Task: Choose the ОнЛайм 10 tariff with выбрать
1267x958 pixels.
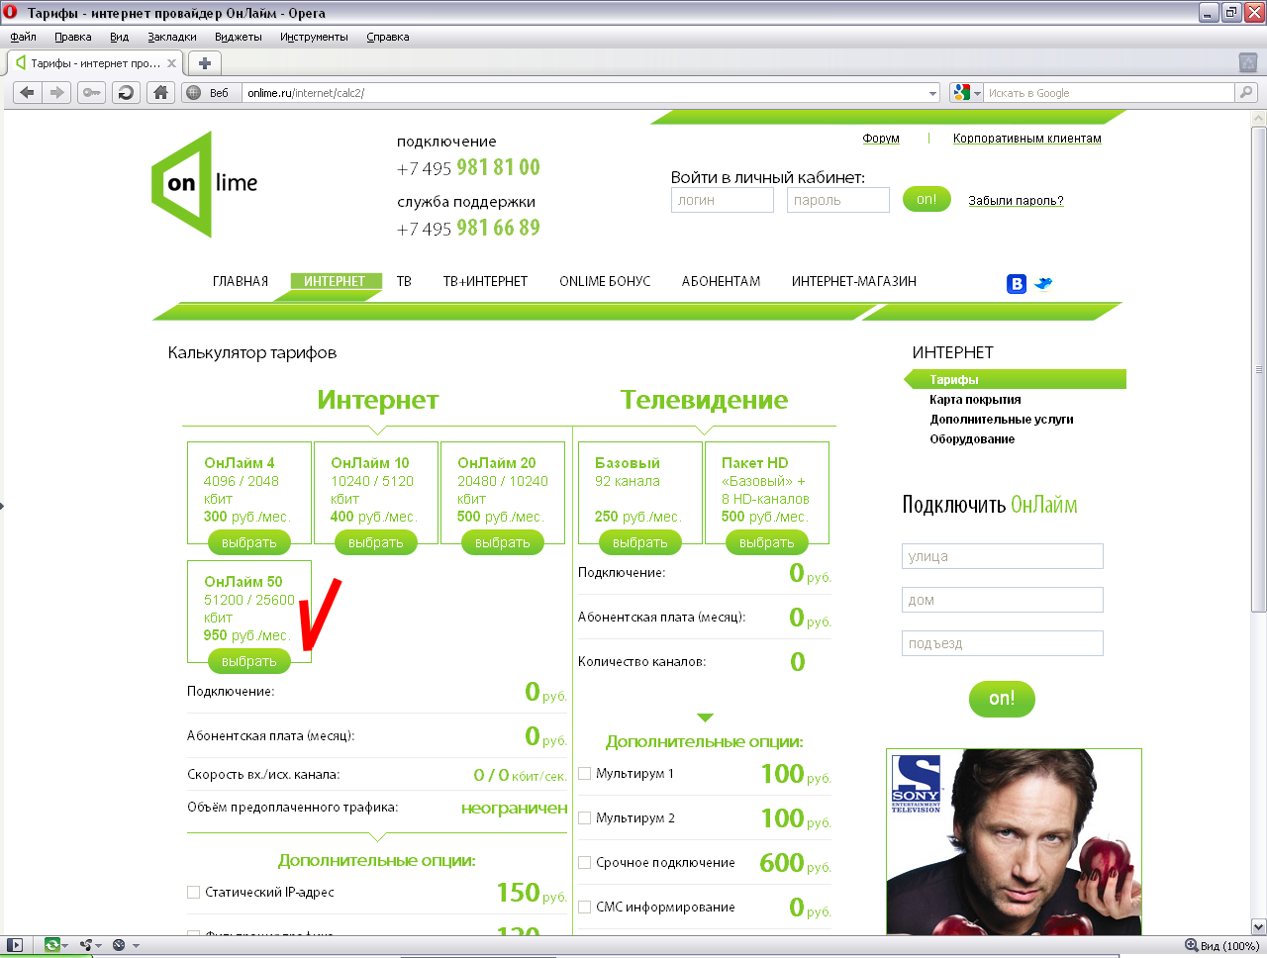Action: pos(376,543)
